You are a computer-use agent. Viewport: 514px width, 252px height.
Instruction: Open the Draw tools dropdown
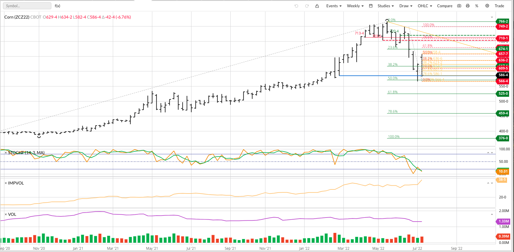click(x=406, y=6)
